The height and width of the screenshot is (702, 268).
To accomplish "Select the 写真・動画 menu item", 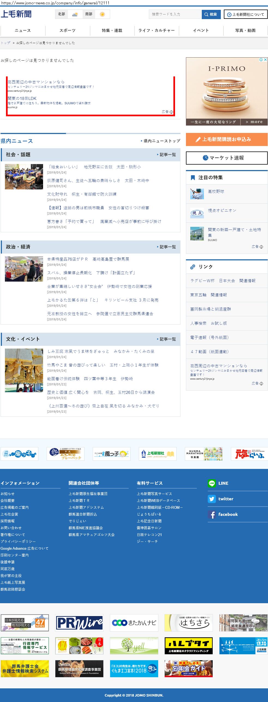I will tap(245, 31).
